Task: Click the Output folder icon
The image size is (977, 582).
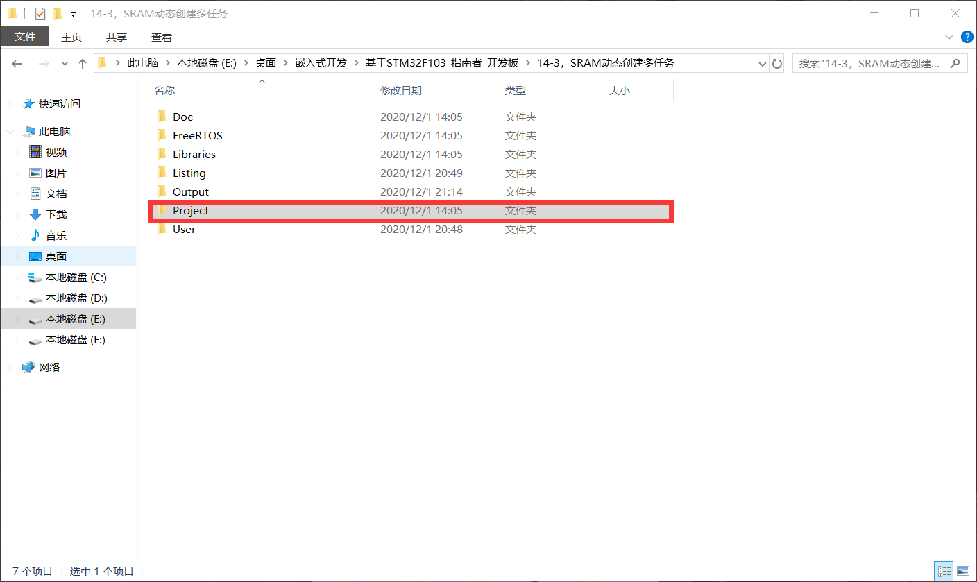Action: click(161, 191)
